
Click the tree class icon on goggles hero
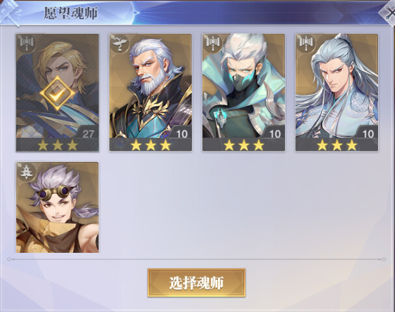coord(27,172)
